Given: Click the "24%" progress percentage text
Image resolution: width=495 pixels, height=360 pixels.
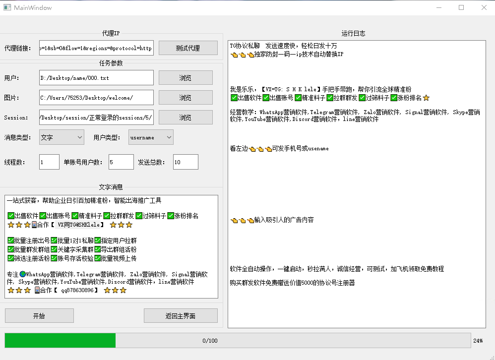Looking at the screenshot, I should pos(478,341).
